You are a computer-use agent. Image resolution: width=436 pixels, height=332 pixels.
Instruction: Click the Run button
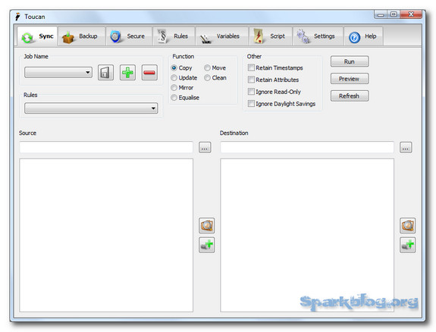(x=350, y=61)
